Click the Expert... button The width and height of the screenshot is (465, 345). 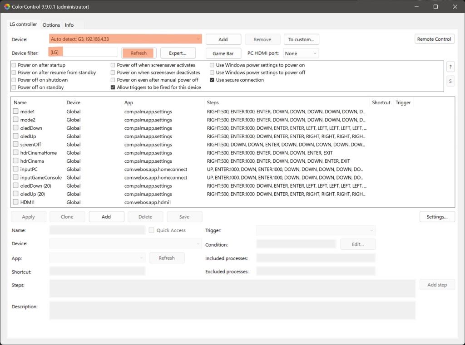point(178,53)
